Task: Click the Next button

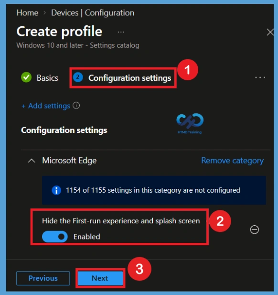Action: click(x=100, y=278)
